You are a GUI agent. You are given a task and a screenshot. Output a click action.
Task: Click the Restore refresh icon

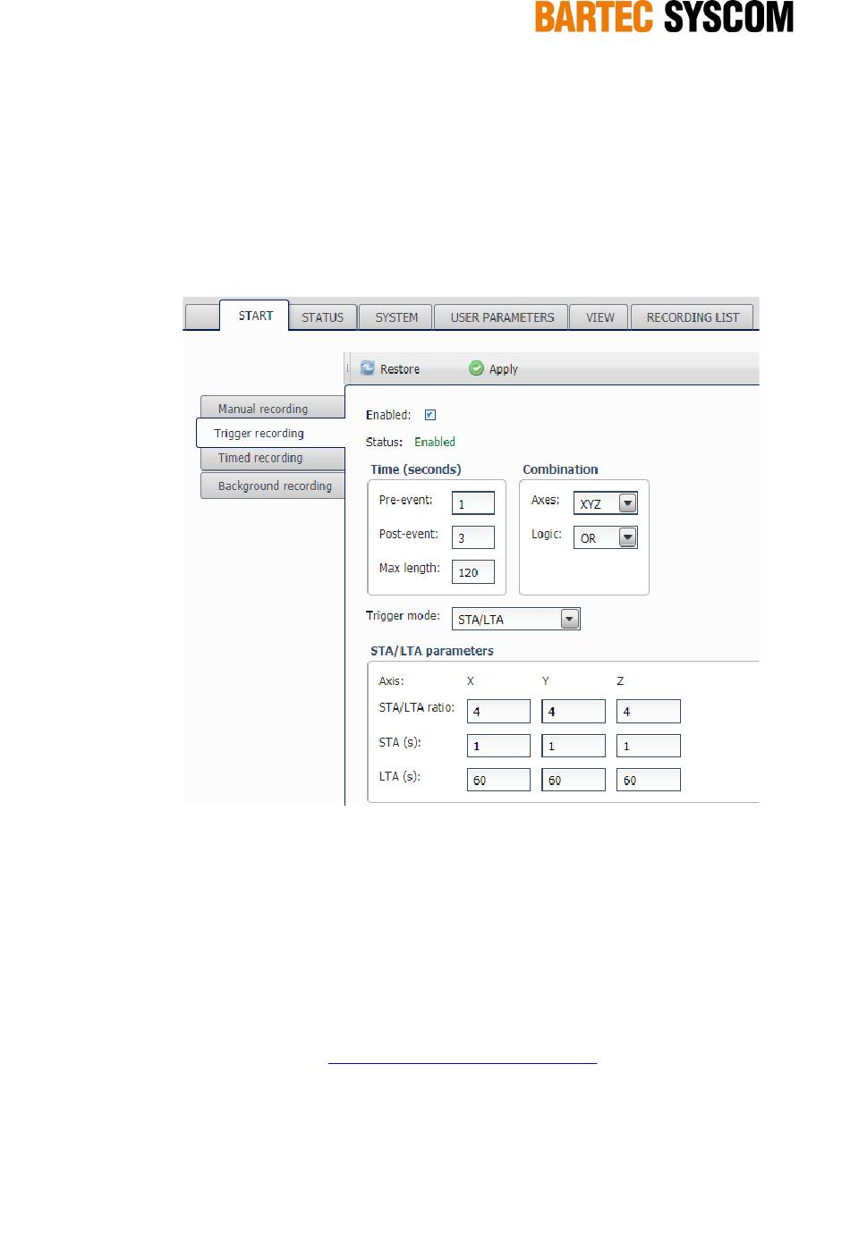point(367,367)
